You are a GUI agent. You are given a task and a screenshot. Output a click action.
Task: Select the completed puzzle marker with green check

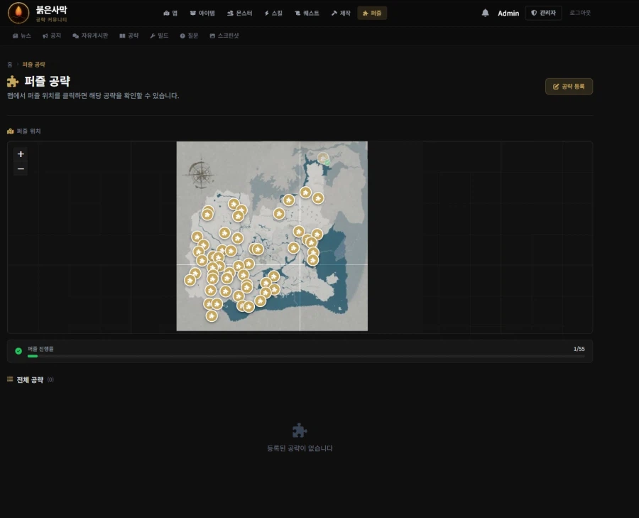[x=324, y=158]
